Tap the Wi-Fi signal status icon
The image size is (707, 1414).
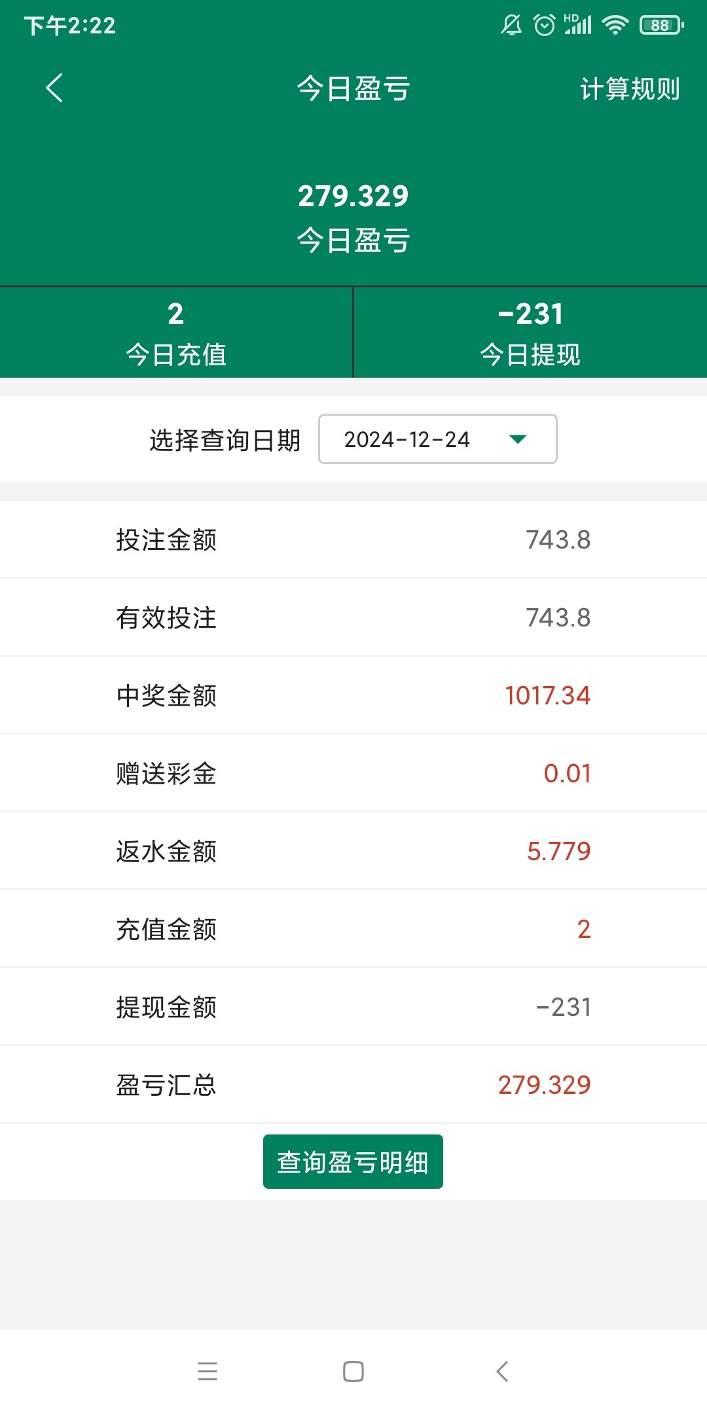click(615, 26)
